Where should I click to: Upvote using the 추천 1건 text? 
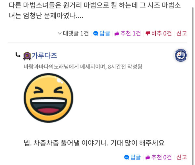(x=131, y=33)
